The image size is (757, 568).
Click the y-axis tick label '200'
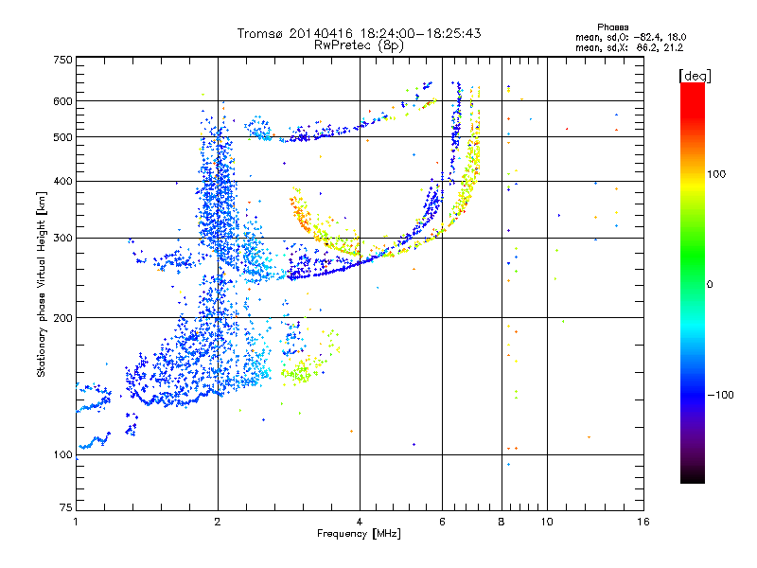[x=62, y=318]
